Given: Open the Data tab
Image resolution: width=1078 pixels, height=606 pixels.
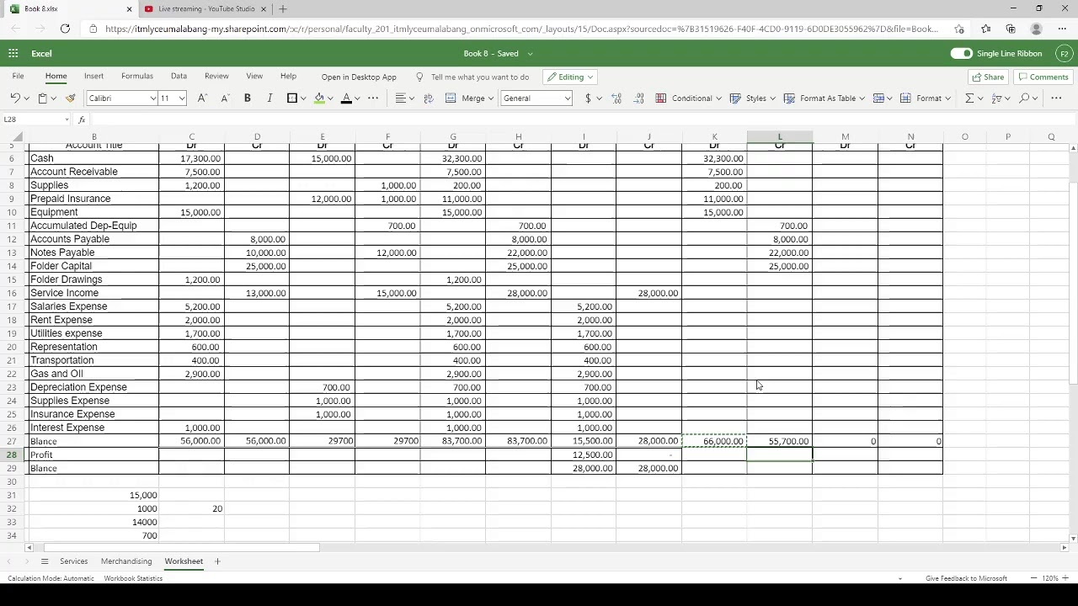Looking at the screenshot, I should 179,77.
